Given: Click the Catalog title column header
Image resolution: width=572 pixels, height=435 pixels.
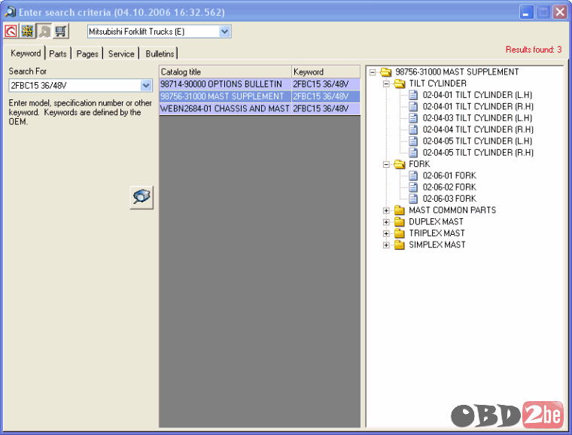Looking at the screenshot, I should click(x=226, y=71).
